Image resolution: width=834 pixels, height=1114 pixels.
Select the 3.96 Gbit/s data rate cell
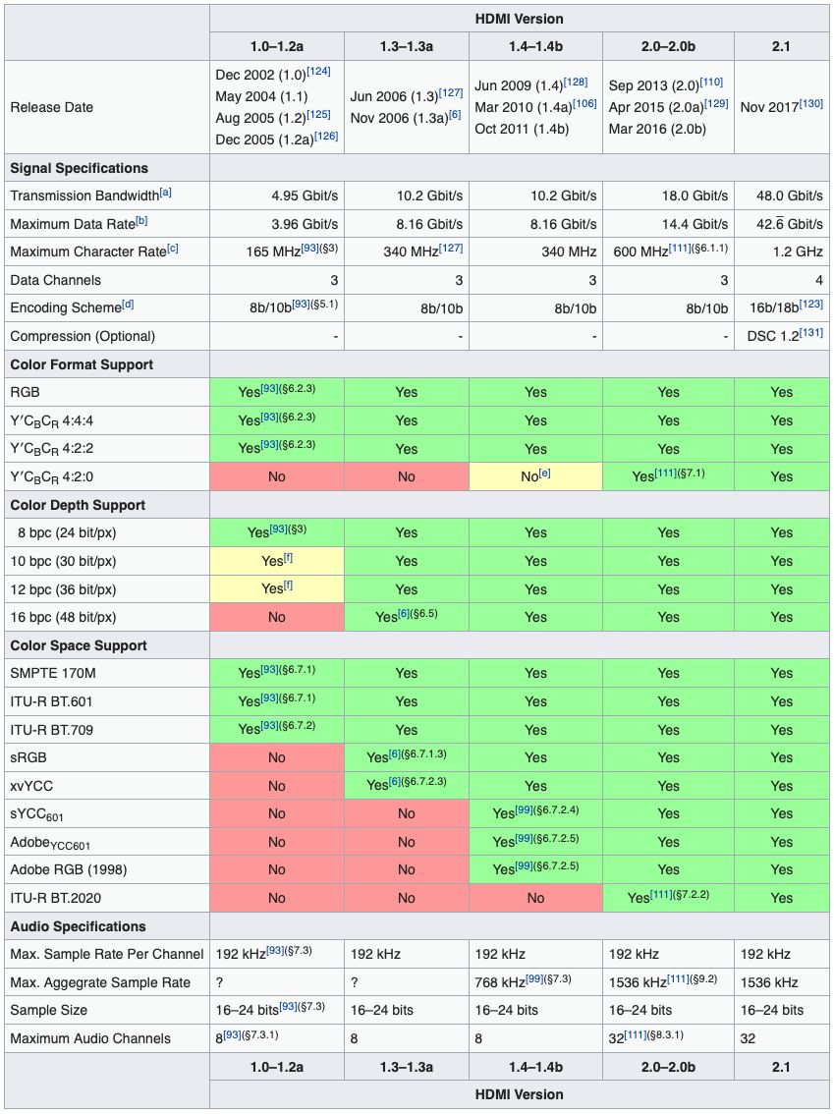(277, 225)
